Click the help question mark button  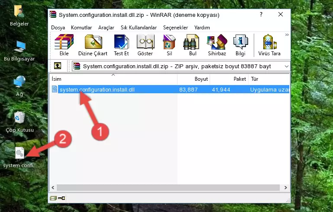coord(261,14)
